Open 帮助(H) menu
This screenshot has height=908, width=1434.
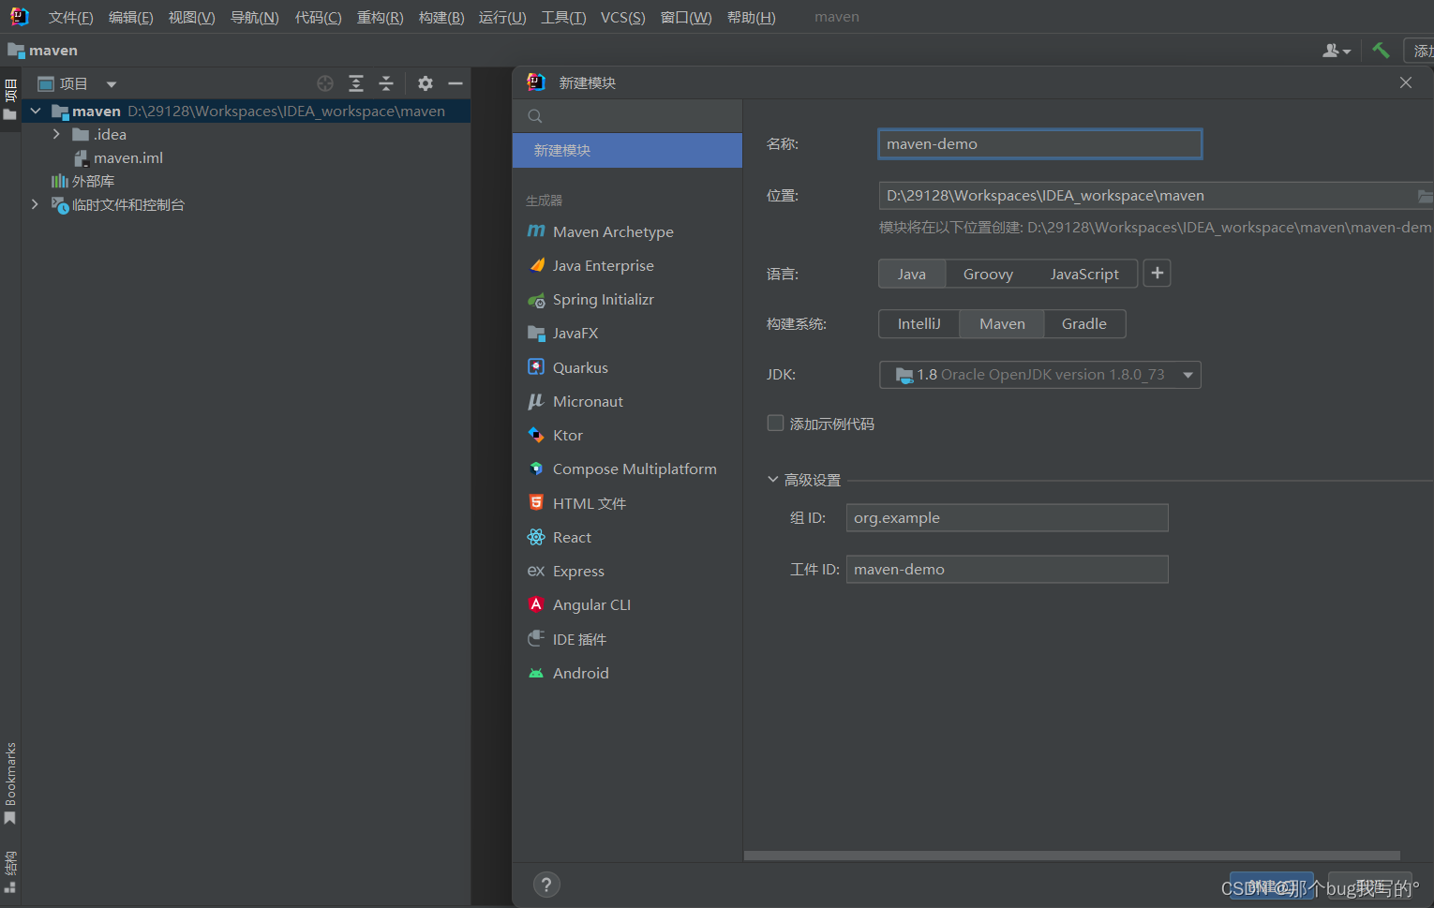752,18
